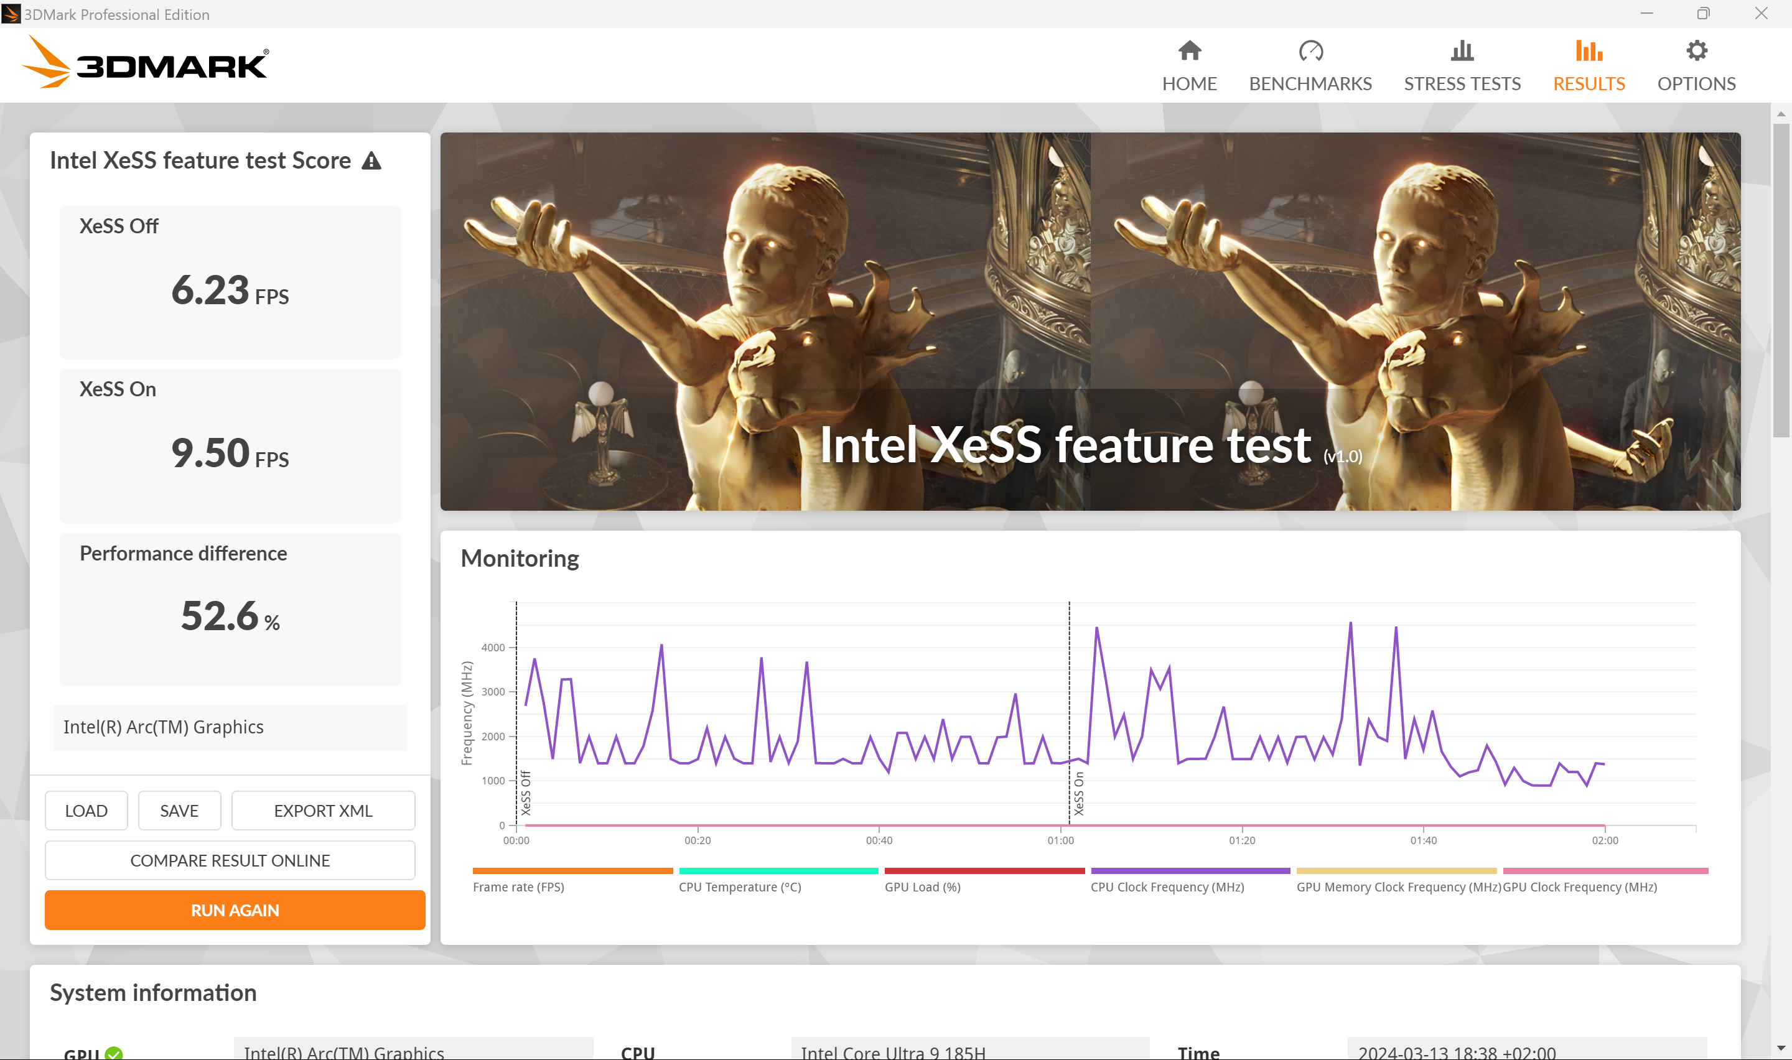Viewport: 1792px width, 1060px height.
Task: Click the green GPU check mark icon
Action: (x=114, y=1053)
